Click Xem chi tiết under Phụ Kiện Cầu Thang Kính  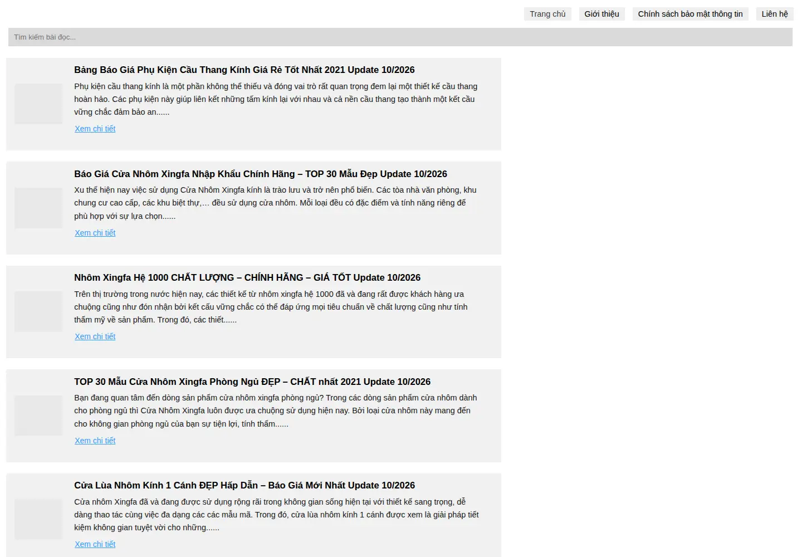coord(95,129)
